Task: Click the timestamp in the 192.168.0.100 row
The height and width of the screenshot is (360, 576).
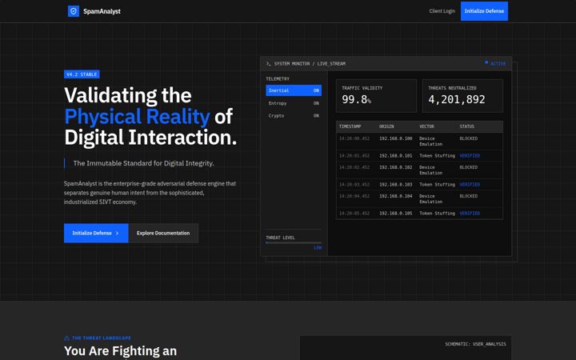Action: point(354,138)
